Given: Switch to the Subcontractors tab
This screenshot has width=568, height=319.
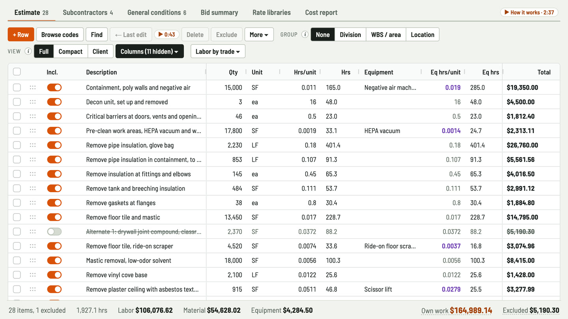Looking at the screenshot, I should [88, 12].
